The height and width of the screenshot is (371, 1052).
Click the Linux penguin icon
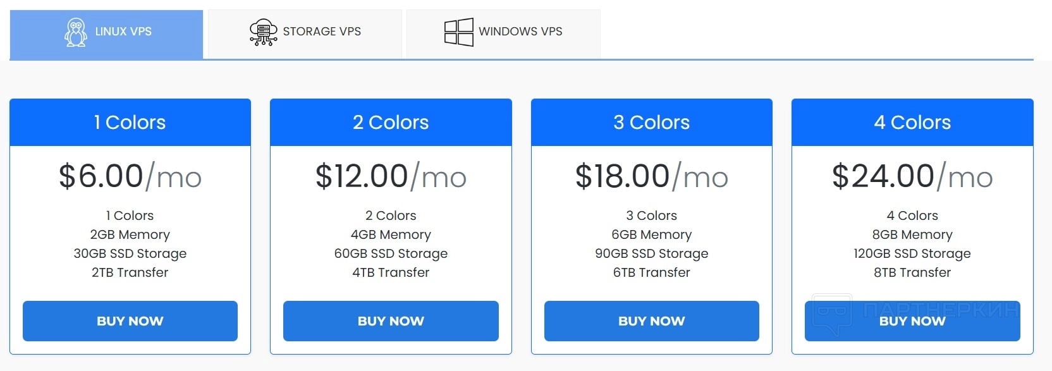click(x=76, y=32)
